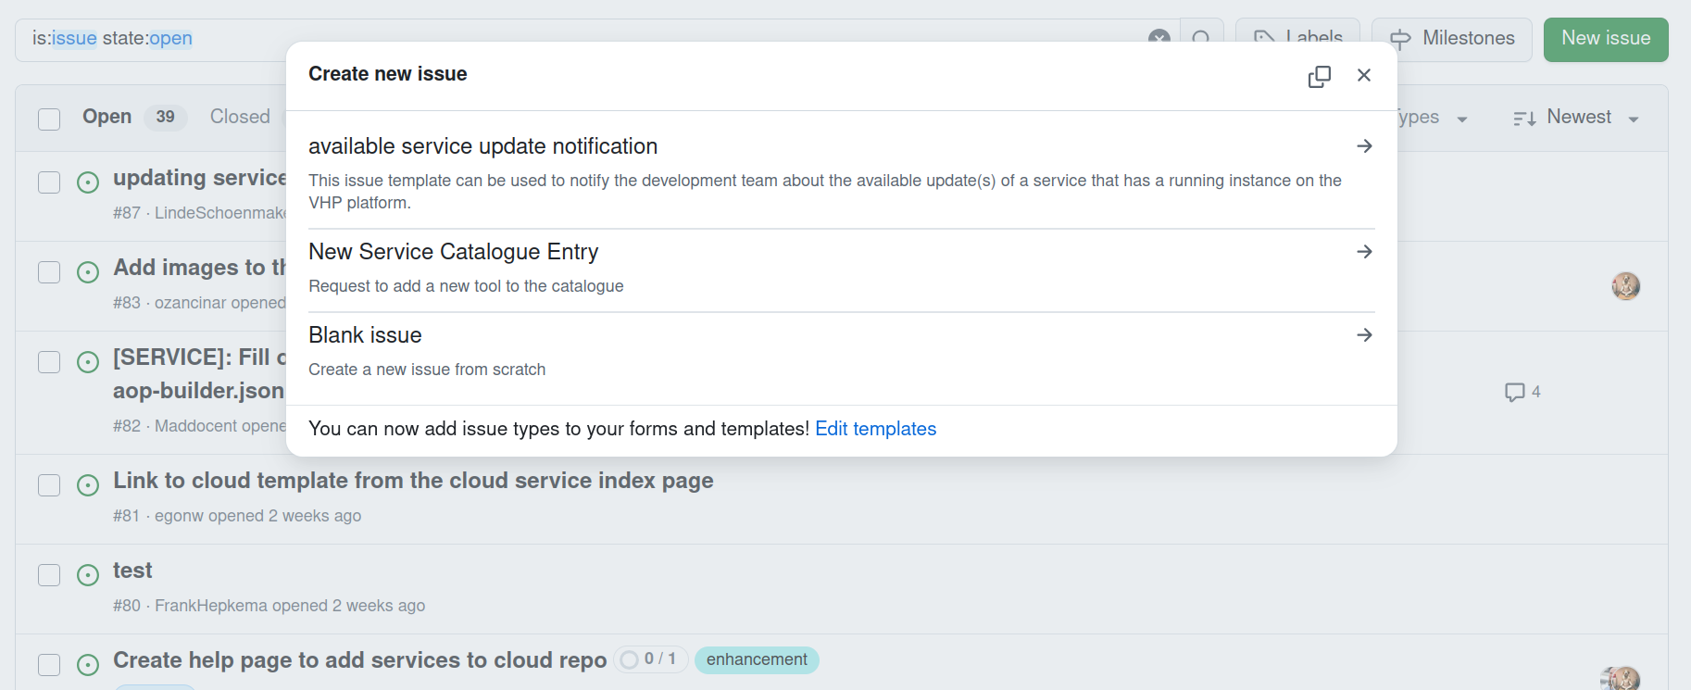Click the open status icon of Add images issue
The height and width of the screenshot is (690, 1691).
(x=88, y=272)
